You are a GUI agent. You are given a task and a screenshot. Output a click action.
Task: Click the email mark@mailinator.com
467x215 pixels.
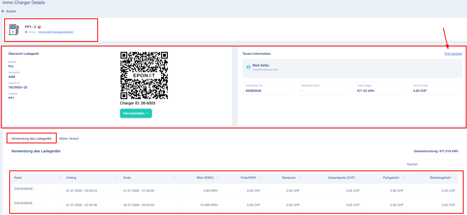click(x=265, y=70)
